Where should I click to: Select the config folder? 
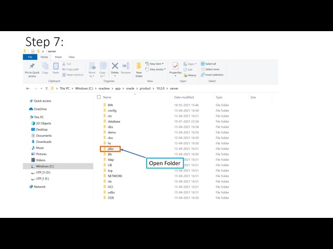pyautogui.click(x=112, y=110)
